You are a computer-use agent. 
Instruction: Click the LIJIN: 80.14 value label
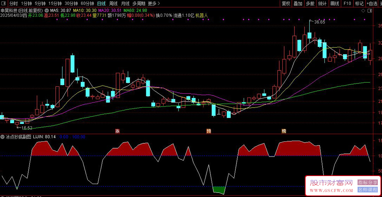point(44,137)
